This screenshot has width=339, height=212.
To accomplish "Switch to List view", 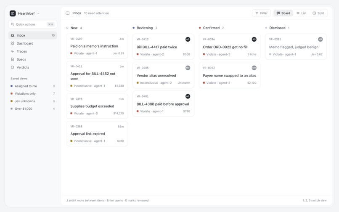I will coord(302,13).
